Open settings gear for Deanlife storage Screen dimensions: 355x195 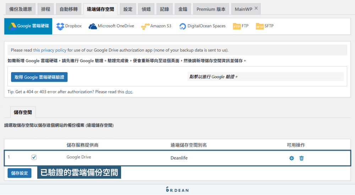tap(291, 158)
